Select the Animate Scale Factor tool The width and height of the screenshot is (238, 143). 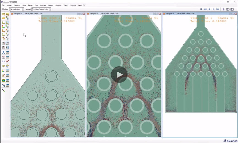pos(3,43)
